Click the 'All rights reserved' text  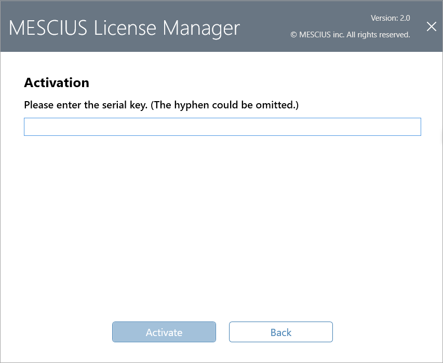pos(378,35)
